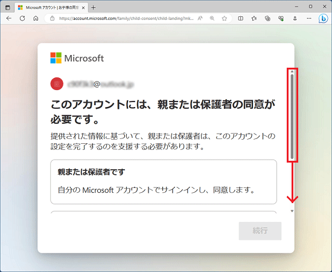This screenshot has width=332, height=272.
Task: Click the scrollbar down arrow
Action: point(292,211)
